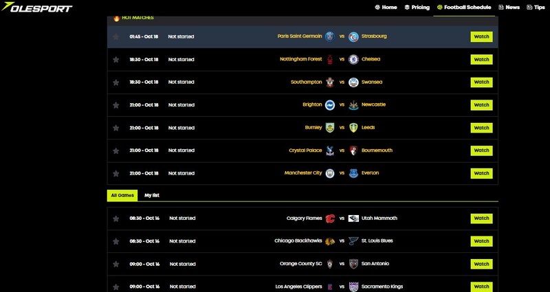
Task: Open the Football Schedule menu item
Action: pyautogui.click(x=463, y=7)
